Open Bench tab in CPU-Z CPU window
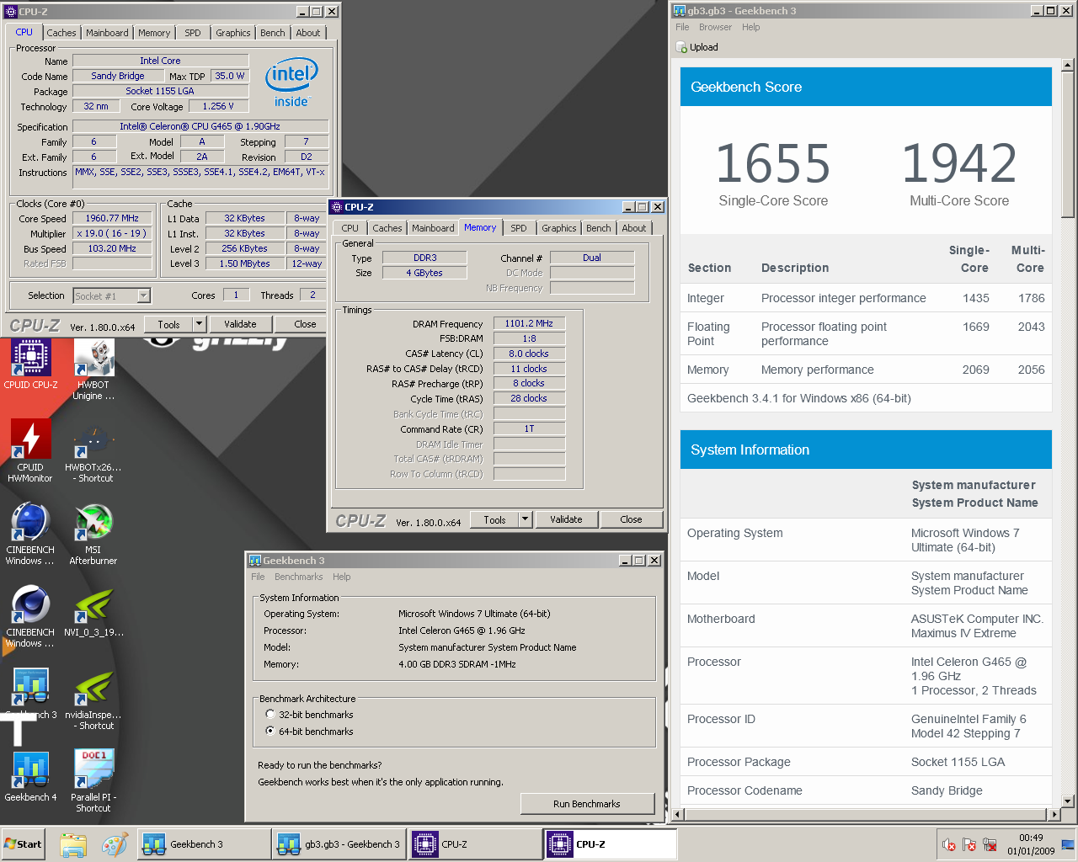Image resolution: width=1078 pixels, height=862 pixels. 273,33
